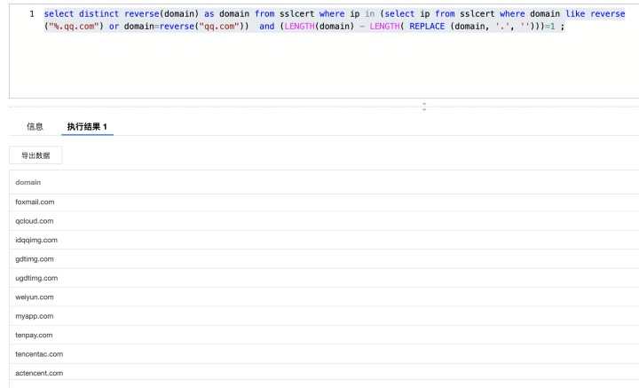Viewport: 639px width, 388px height.
Task: Select the gdtimg.com result row
Action: pos(324,258)
